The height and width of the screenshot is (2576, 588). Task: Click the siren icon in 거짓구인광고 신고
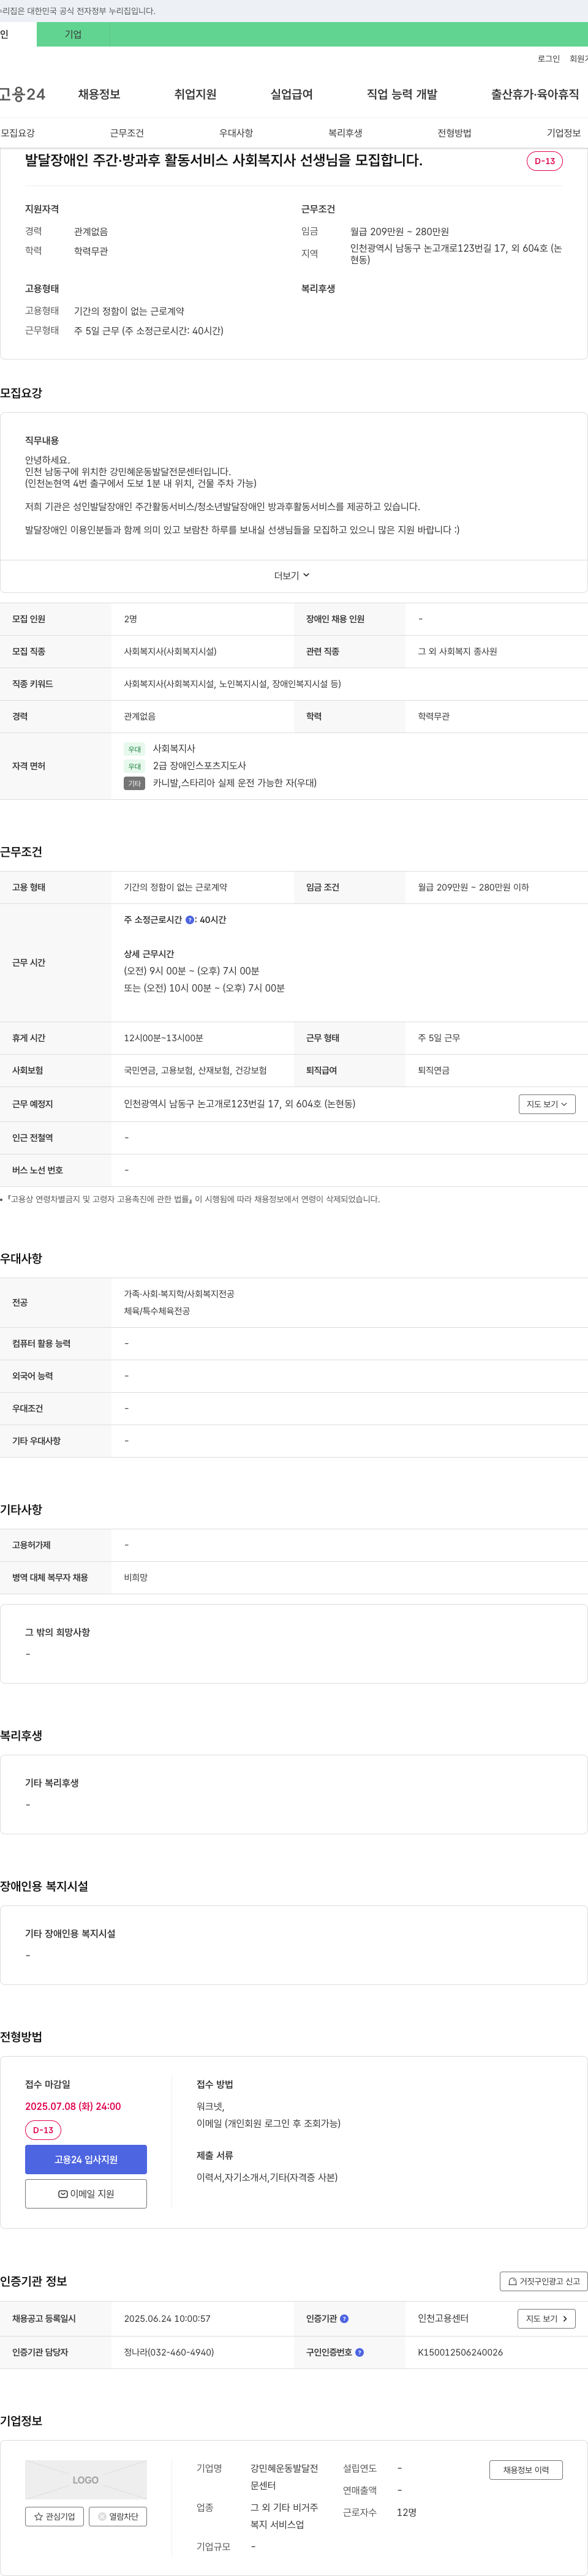tap(512, 2282)
